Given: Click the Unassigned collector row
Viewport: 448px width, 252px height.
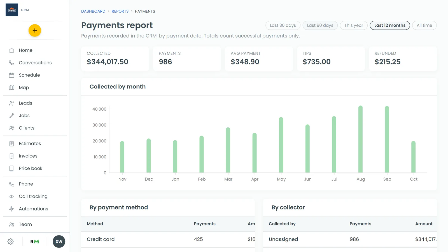Looking at the screenshot, I should [x=350, y=239].
